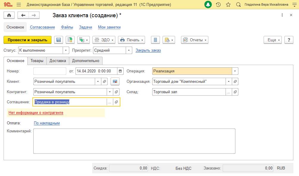Click the document list icon button
The height and width of the screenshot is (176, 299).
tap(155, 40)
